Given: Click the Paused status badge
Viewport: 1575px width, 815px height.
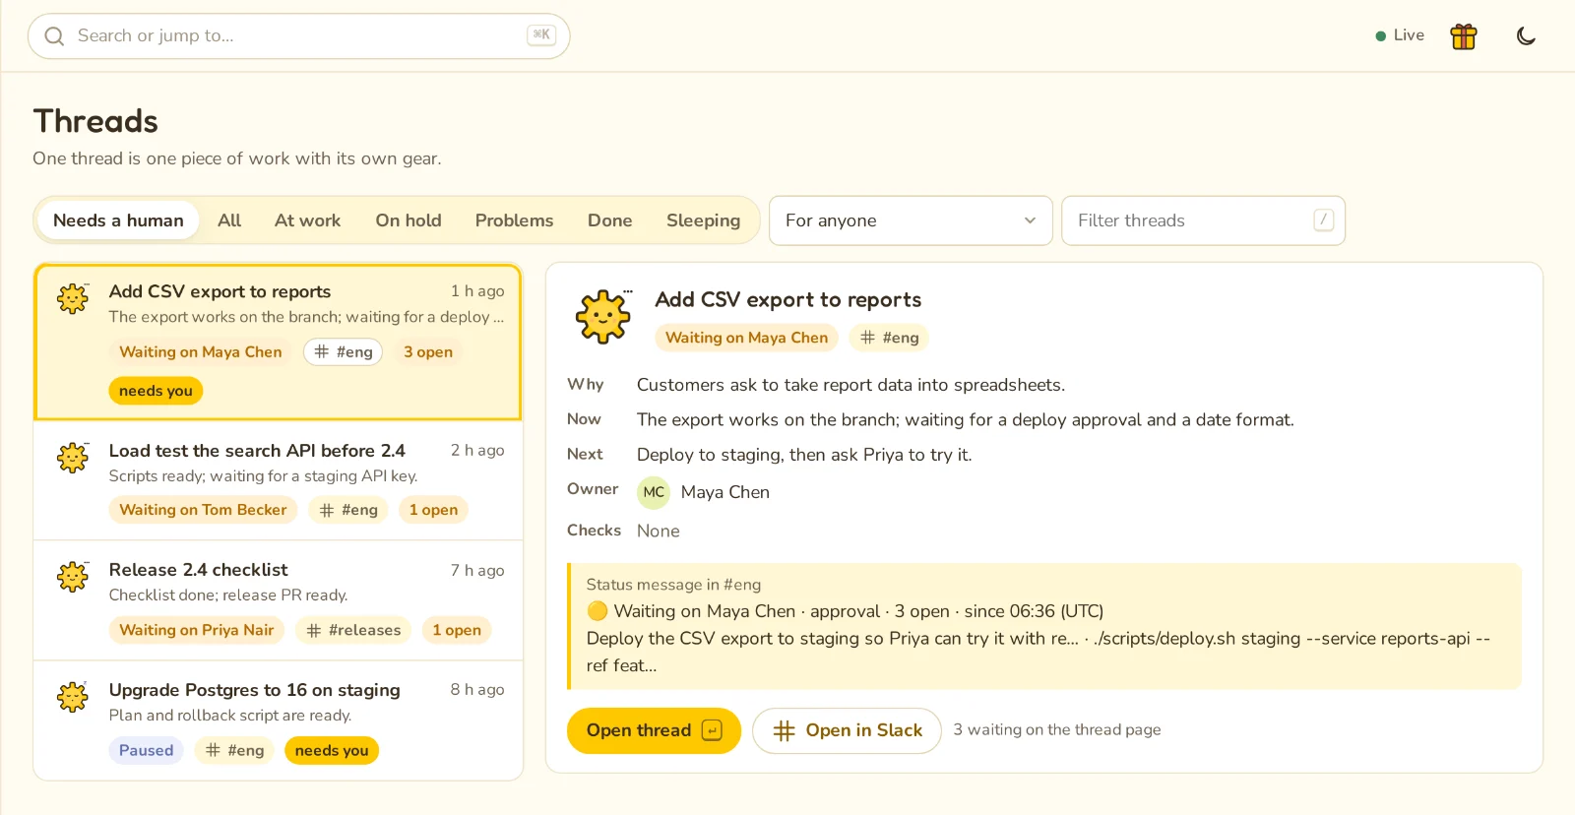Looking at the screenshot, I should point(146,750).
